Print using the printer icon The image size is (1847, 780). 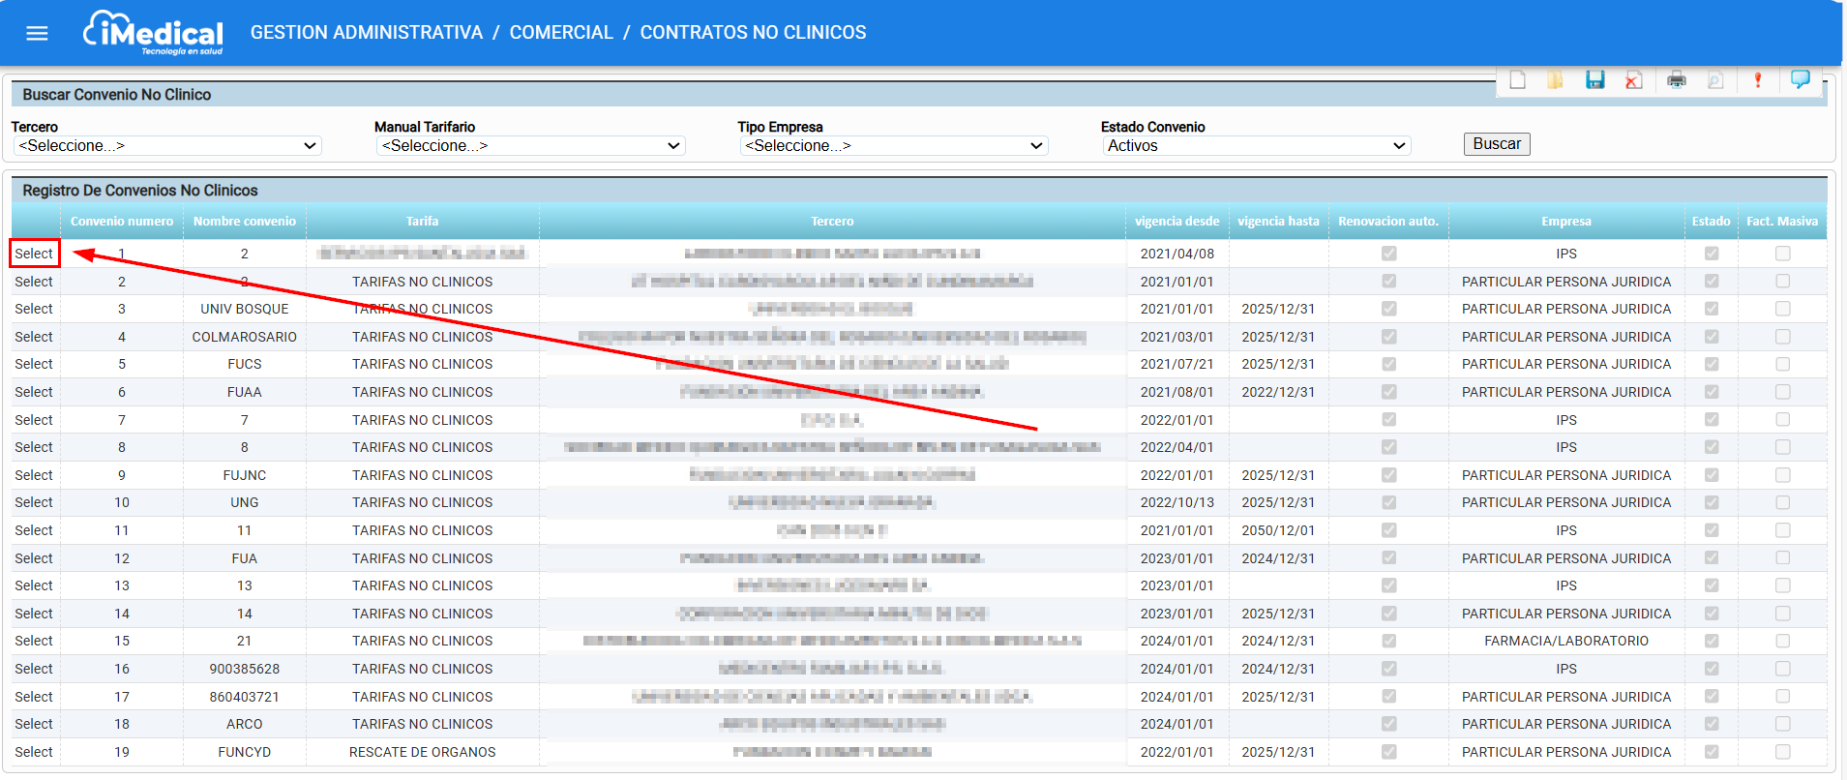(1677, 80)
